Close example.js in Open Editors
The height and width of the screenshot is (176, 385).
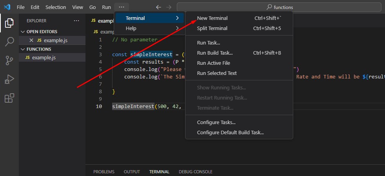pos(31,40)
